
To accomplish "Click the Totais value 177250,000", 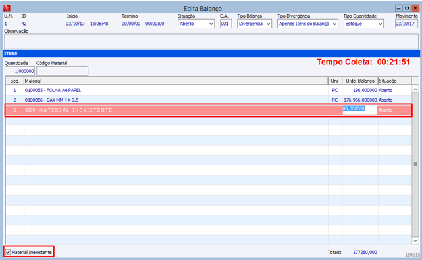I will pos(365,253).
